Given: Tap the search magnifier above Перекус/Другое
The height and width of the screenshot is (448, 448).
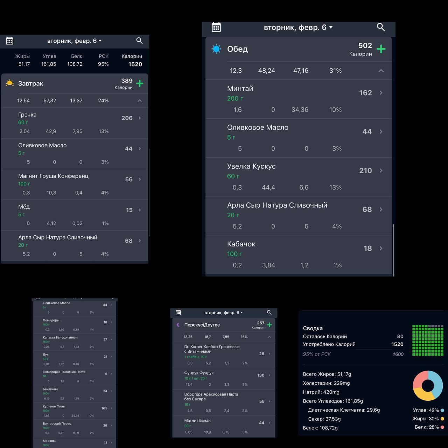Looking at the screenshot, I should [269, 312].
